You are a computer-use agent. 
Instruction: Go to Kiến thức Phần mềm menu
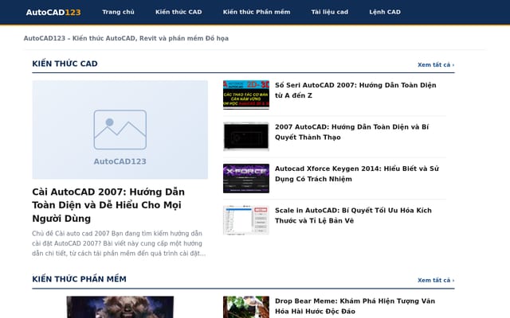tap(257, 12)
